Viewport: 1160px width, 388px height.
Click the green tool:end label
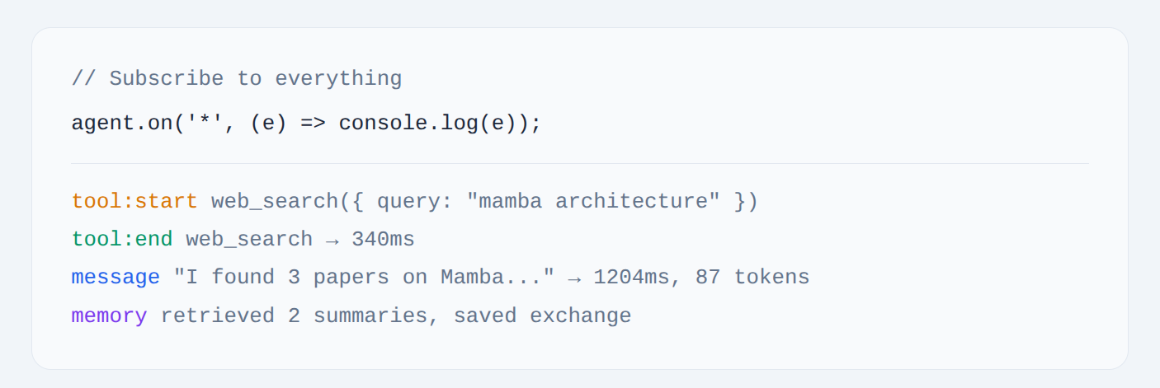click(122, 240)
